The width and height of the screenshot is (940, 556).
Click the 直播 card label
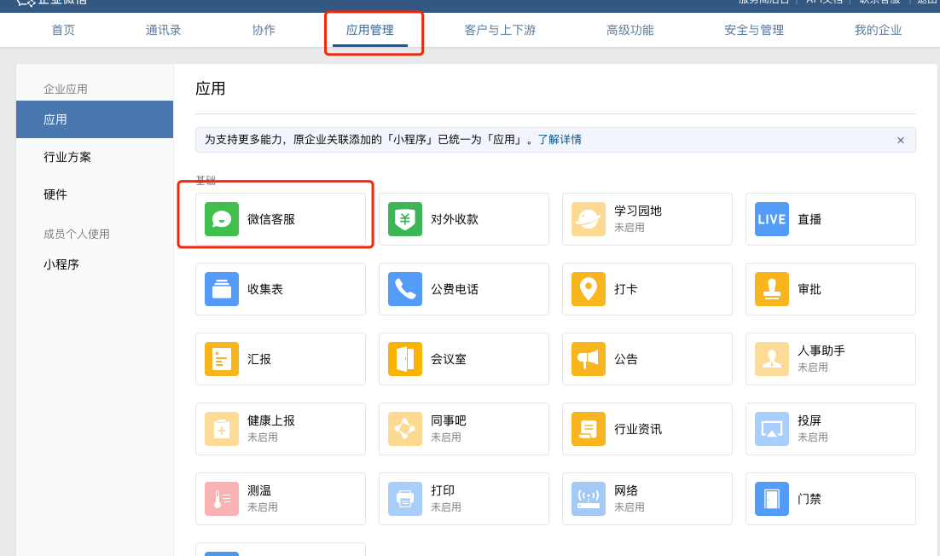[x=809, y=219]
